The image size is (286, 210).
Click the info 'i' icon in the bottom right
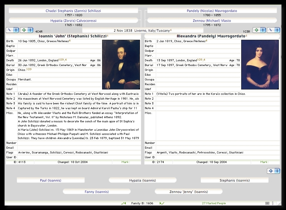273,203
